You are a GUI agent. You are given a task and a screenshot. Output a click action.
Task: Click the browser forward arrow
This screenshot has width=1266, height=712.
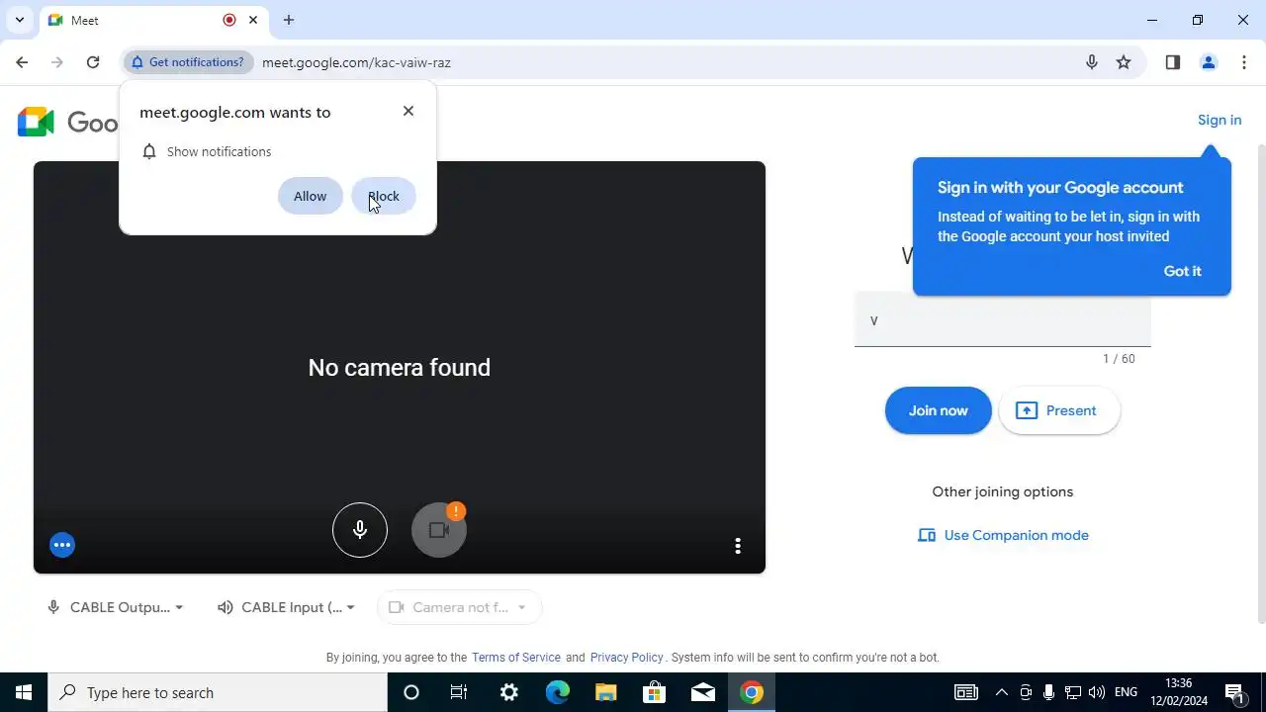(57, 62)
